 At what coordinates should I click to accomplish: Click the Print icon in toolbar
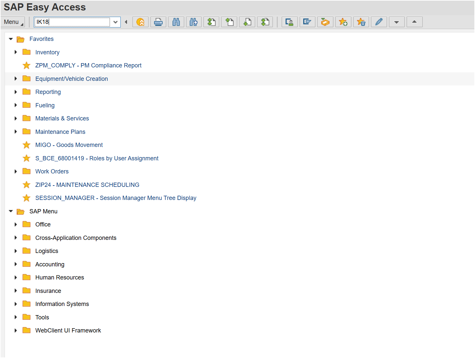tap(158, 22)
